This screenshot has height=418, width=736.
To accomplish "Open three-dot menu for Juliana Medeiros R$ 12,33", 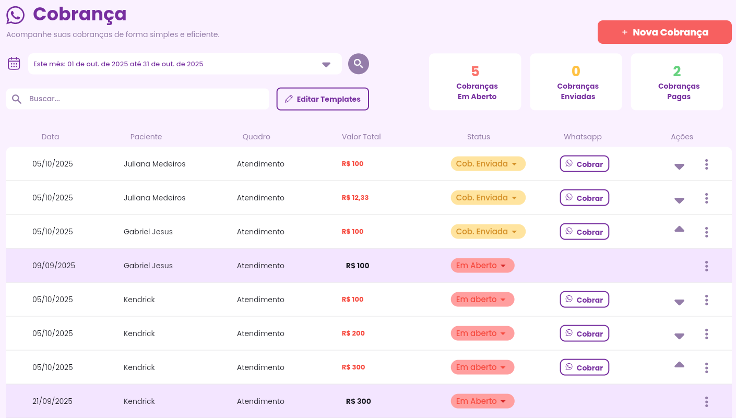I will [706, 198].
